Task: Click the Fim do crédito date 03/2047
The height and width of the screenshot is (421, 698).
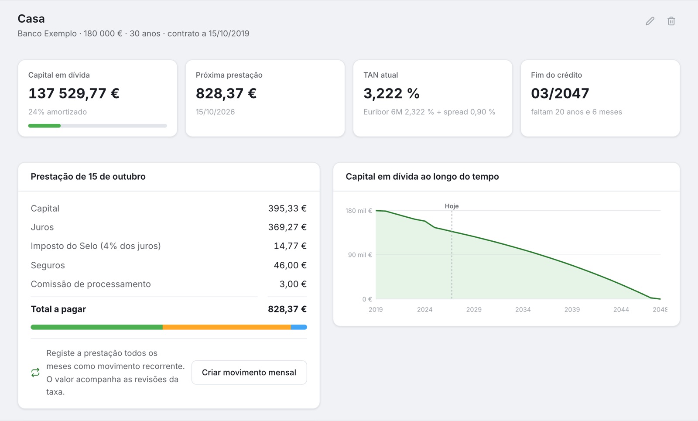Action: tap(560, 93)
